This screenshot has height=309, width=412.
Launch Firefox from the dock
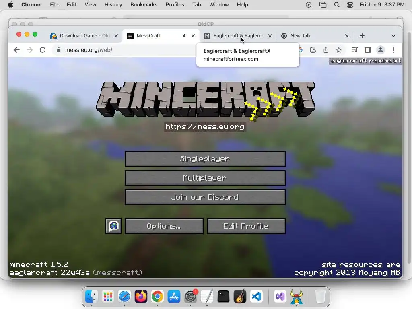click(141, 297)
